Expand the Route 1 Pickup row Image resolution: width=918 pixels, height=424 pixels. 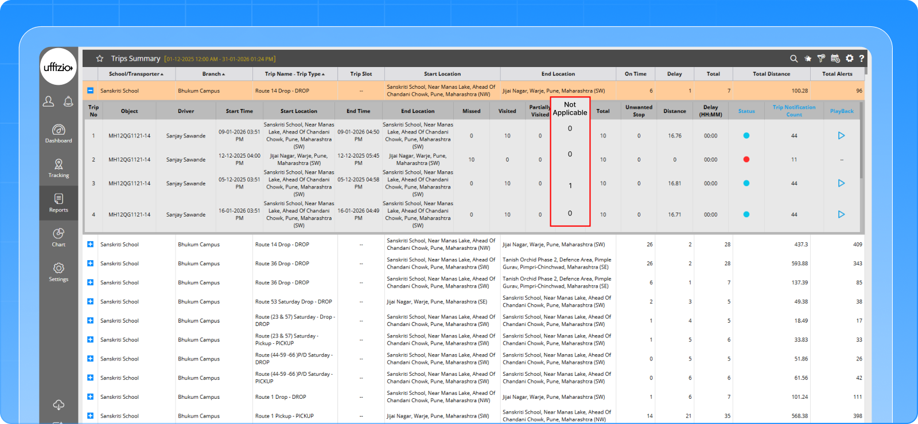[90, 416]
